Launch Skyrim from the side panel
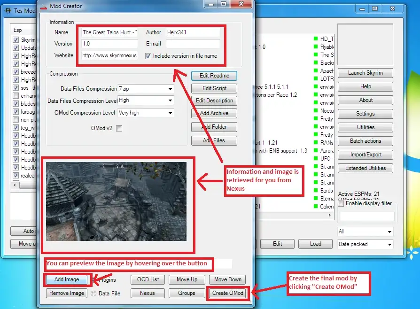 click(365, 73)
